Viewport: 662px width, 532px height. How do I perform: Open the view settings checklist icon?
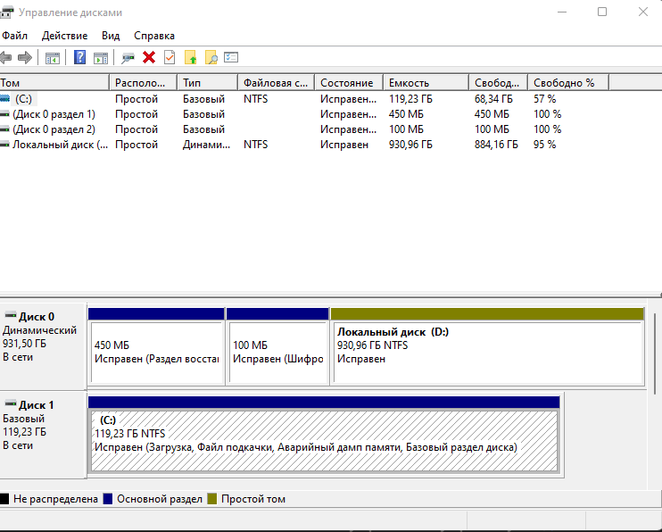[x=231, y=57]
